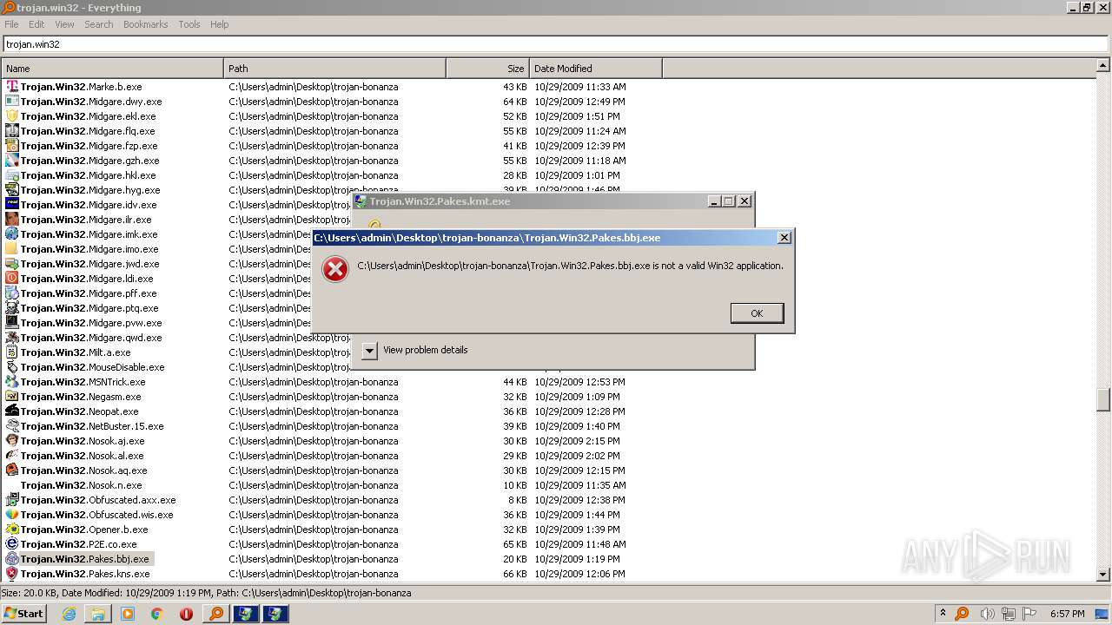Click the Trojan.Win32.P2E.co.exe IE-style icon
The height and width of the screenshot is (625, 1112).
pyautogui.click(x=12, y=544)
